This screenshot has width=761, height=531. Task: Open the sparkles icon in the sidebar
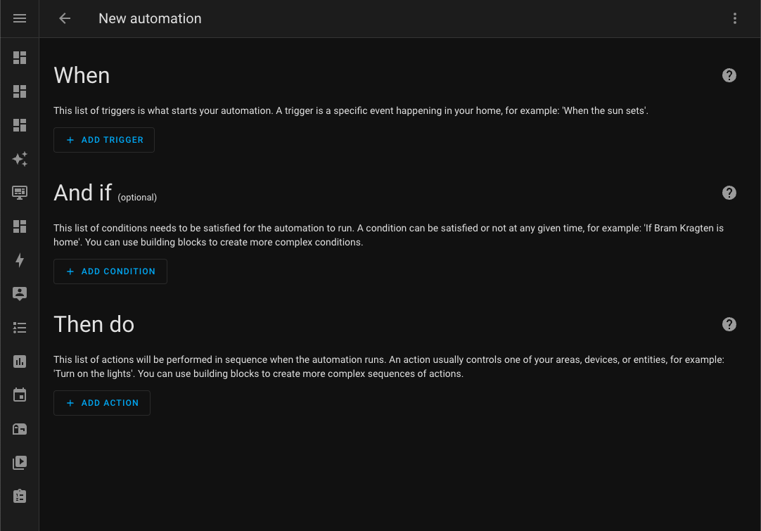[20, 159]
